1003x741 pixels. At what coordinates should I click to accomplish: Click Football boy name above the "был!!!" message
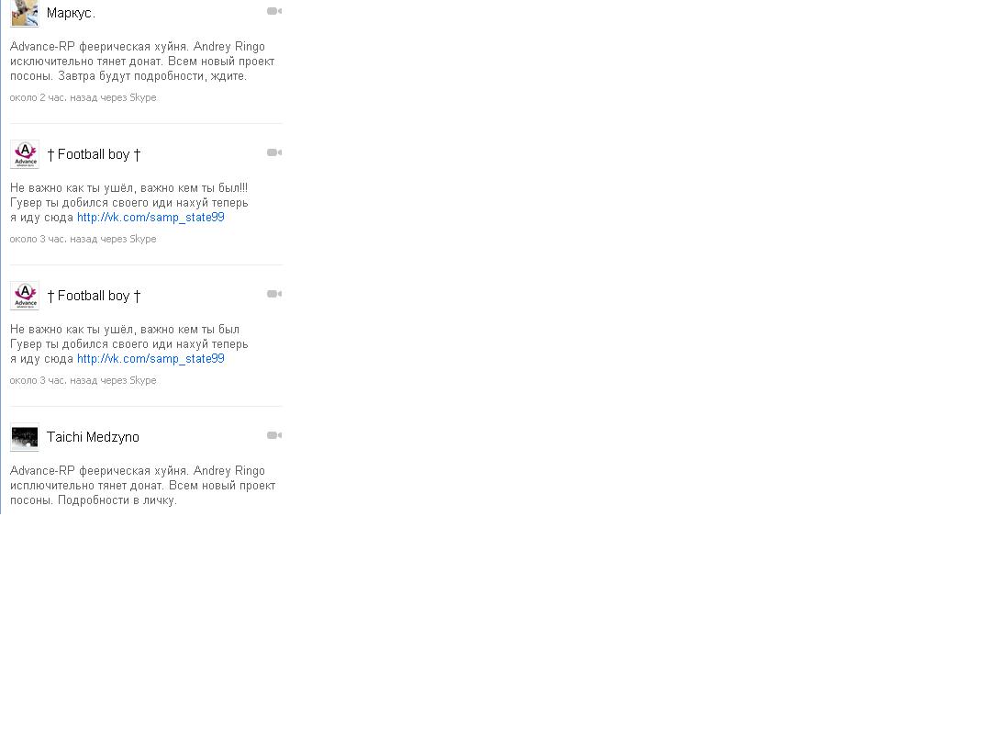94,154
